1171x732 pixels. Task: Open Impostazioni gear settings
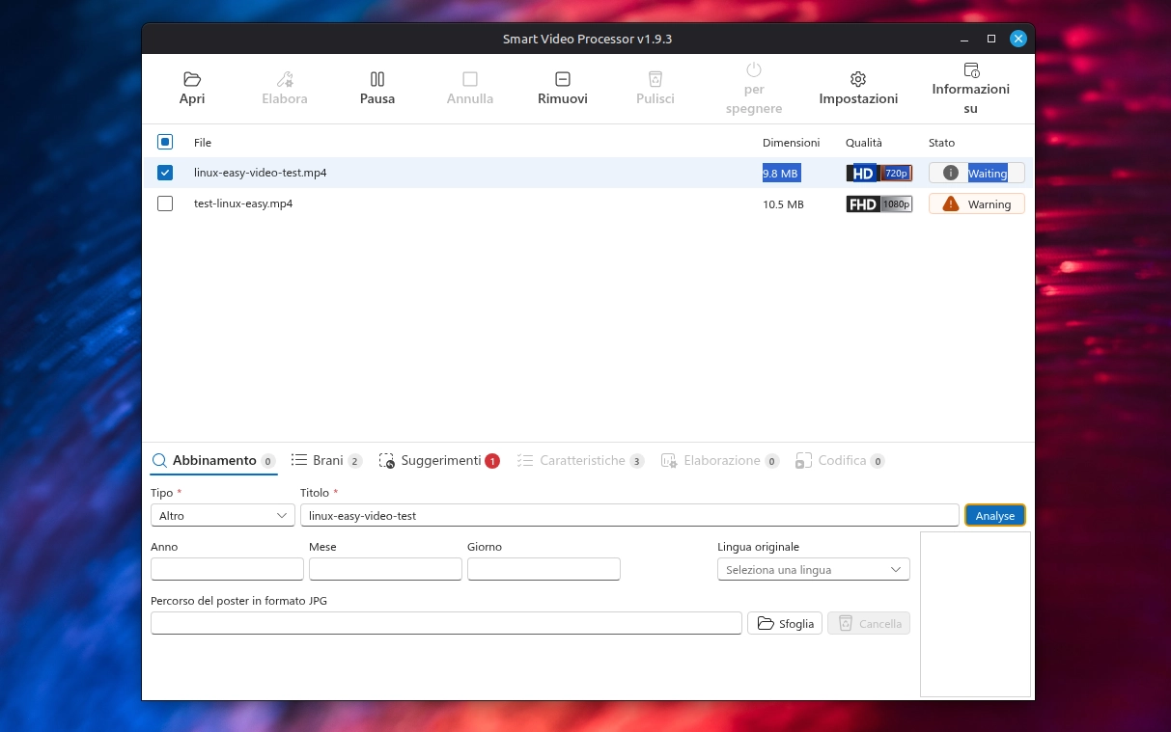pyautogui.click(x=858, y=79)
